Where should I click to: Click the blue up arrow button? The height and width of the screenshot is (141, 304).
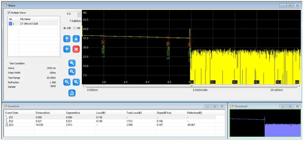pyautogui.click(x=67, y=39)
